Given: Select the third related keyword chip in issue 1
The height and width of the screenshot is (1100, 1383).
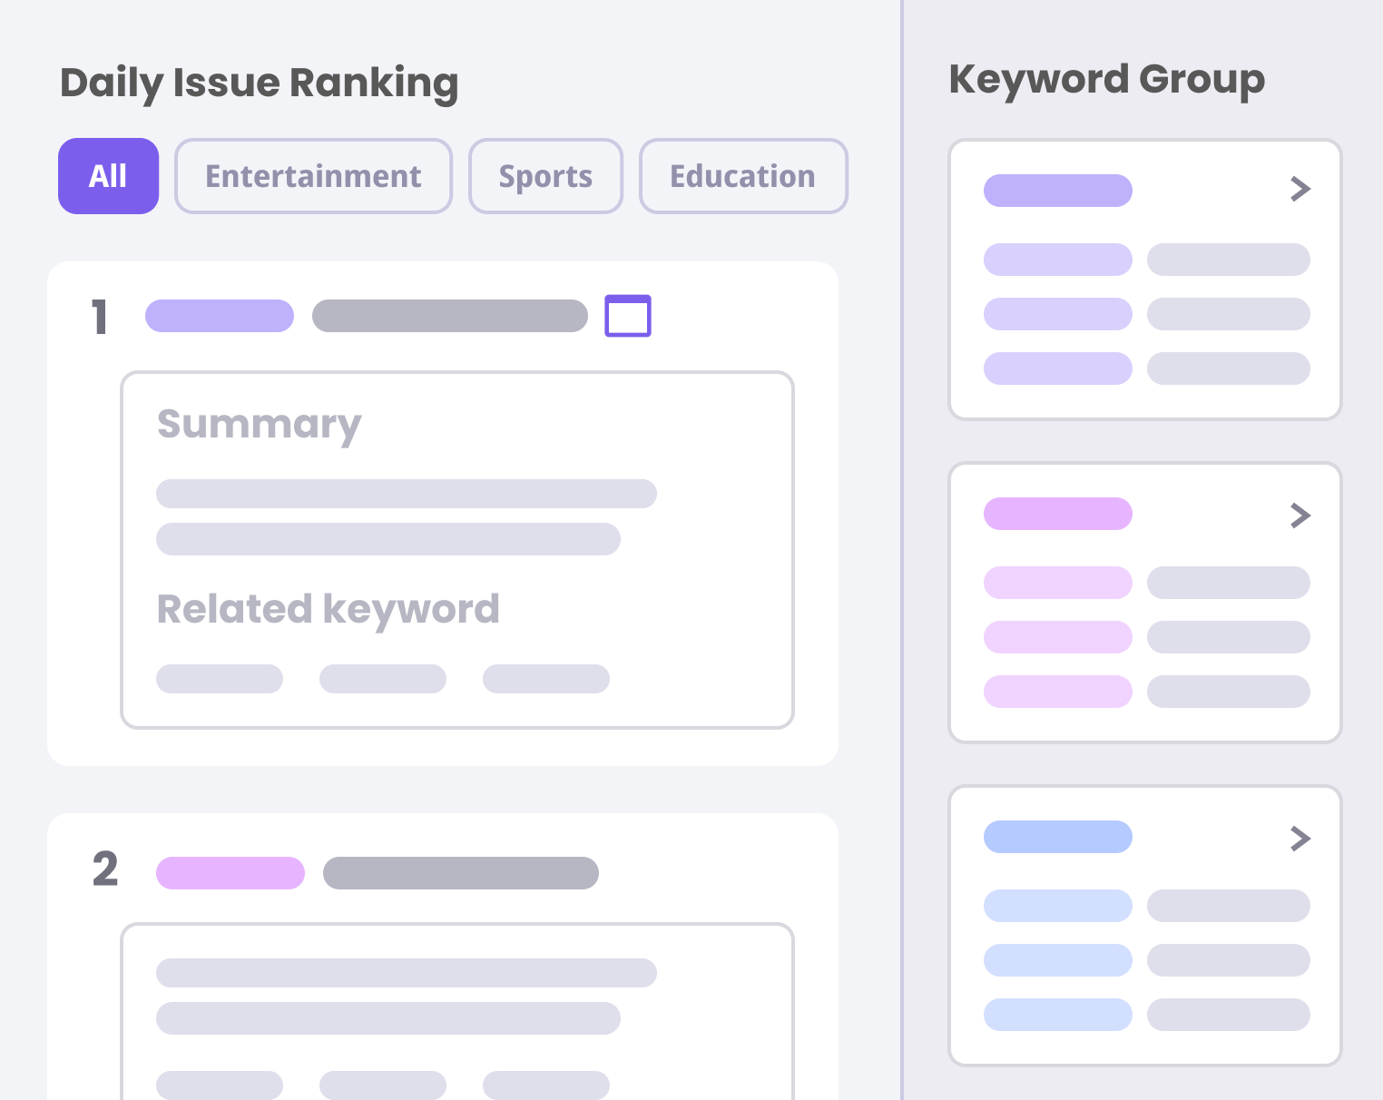Looking at the screenshot, I should [546, 679].
